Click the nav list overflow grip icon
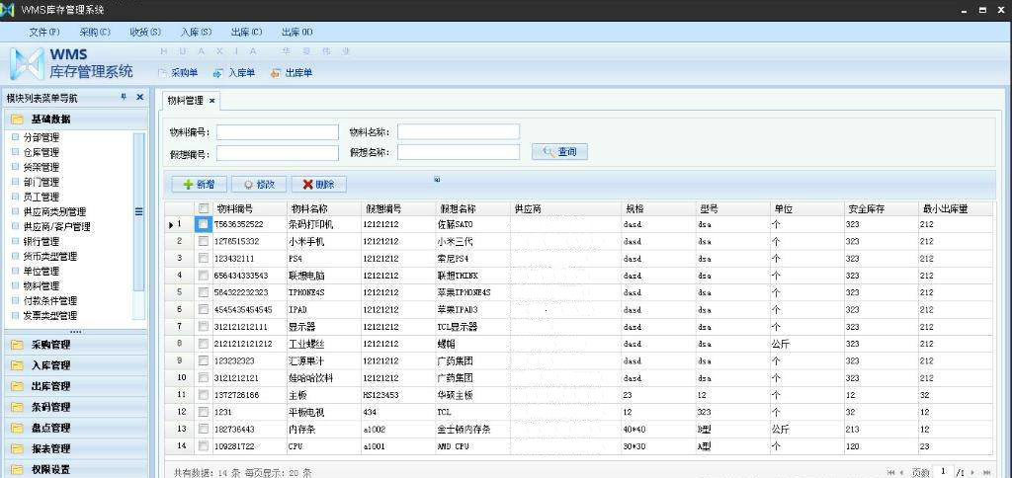This screenshot has width=1012, height=478. click(x=75, y=332)
